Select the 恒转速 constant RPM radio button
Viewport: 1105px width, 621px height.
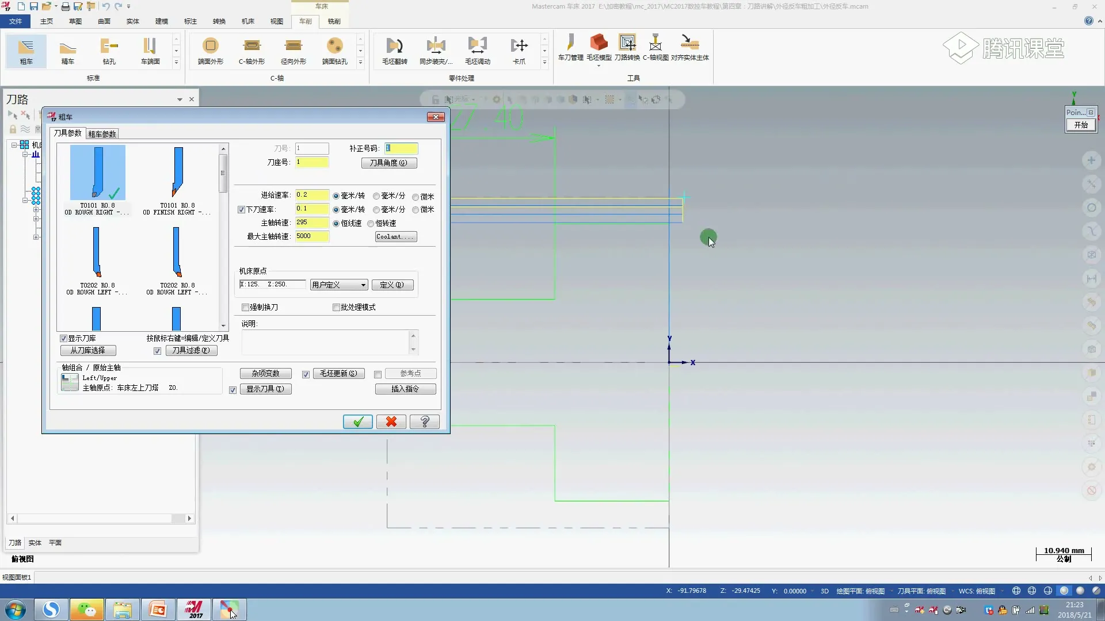point(371,224)
